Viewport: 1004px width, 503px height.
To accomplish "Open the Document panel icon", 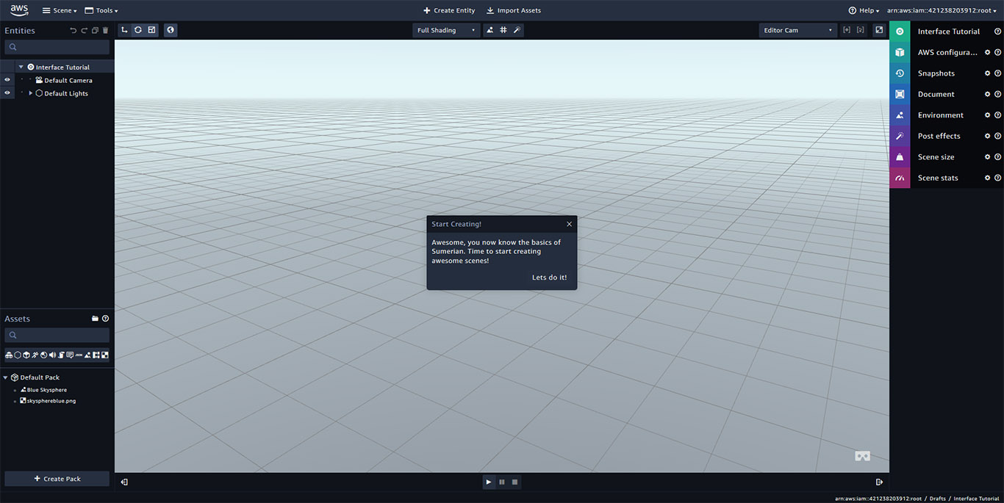I will (900, 94).
